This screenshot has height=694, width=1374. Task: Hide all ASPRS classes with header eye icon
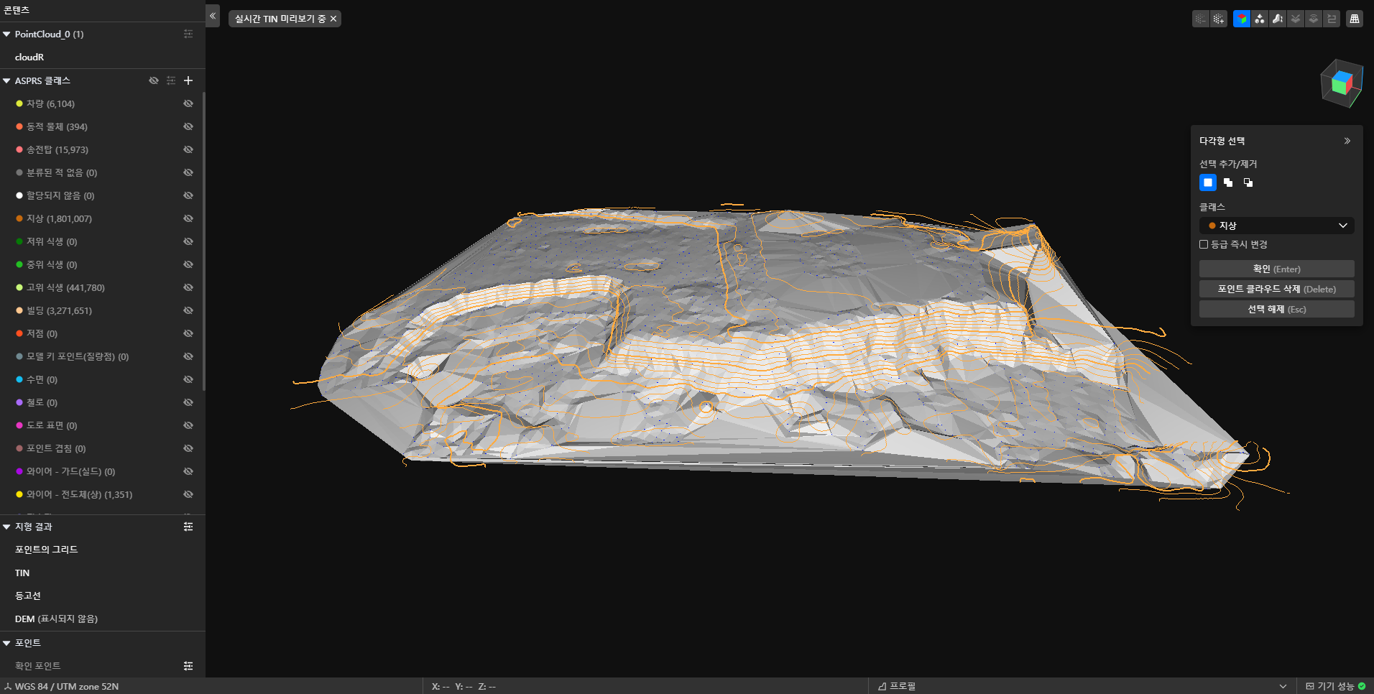click(x=153, y=80)
